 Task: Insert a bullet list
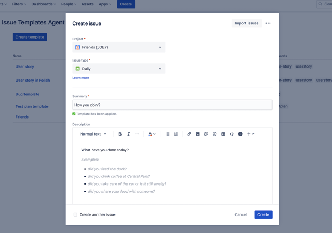click(x=167, y=134)
